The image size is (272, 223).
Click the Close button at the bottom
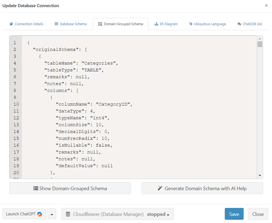pyautogui.click(x=258, y=214)
